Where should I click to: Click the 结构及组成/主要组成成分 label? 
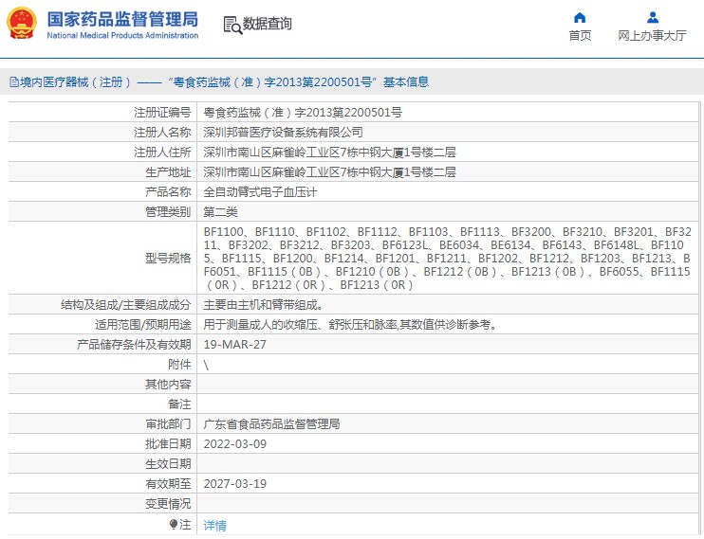pyautogui.click(x=125, y=305)
